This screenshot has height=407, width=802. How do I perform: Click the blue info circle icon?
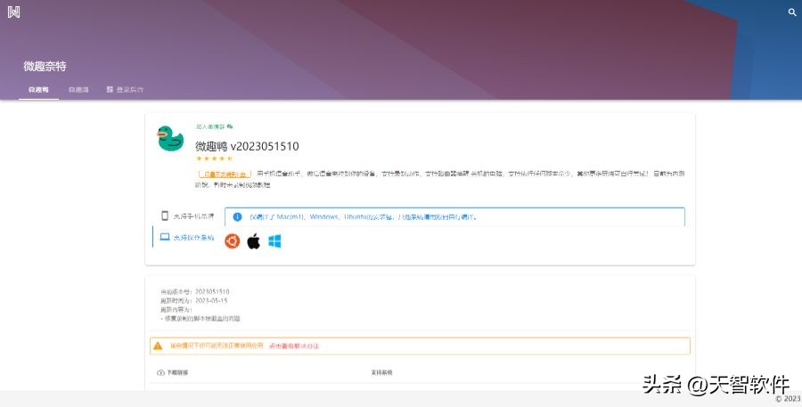(237, 216)
